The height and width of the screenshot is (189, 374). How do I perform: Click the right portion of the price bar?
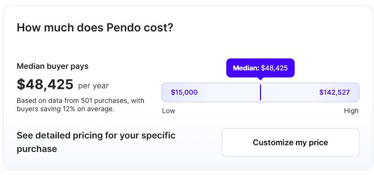[x=299, y=93]
